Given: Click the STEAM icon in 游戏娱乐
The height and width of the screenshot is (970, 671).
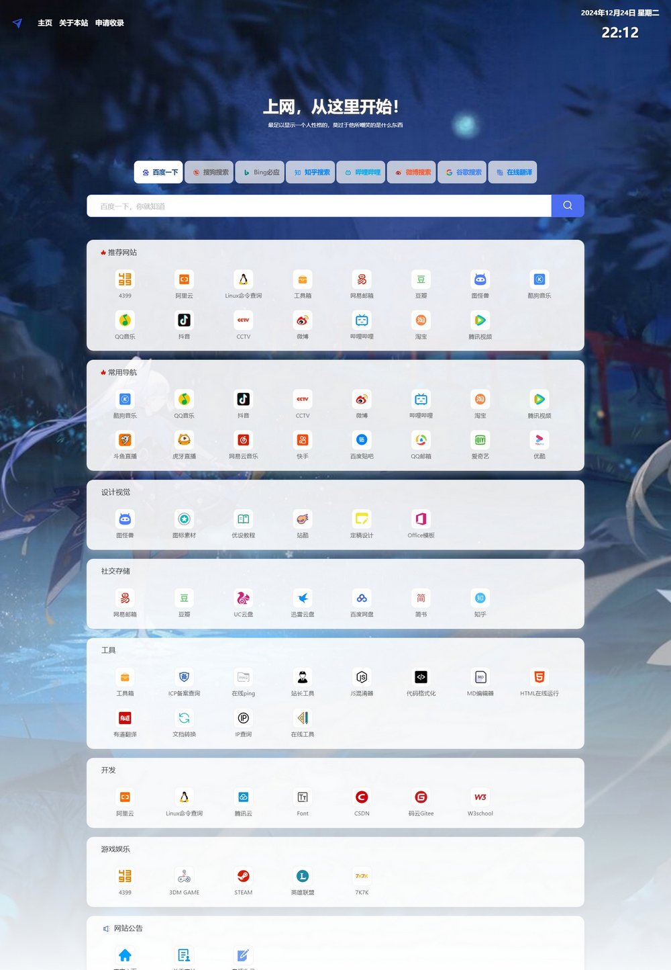Looking at the screenshot, I should coord(243,876).
